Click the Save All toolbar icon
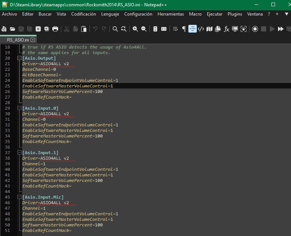291x236 pixels. [x=30, y=29]
